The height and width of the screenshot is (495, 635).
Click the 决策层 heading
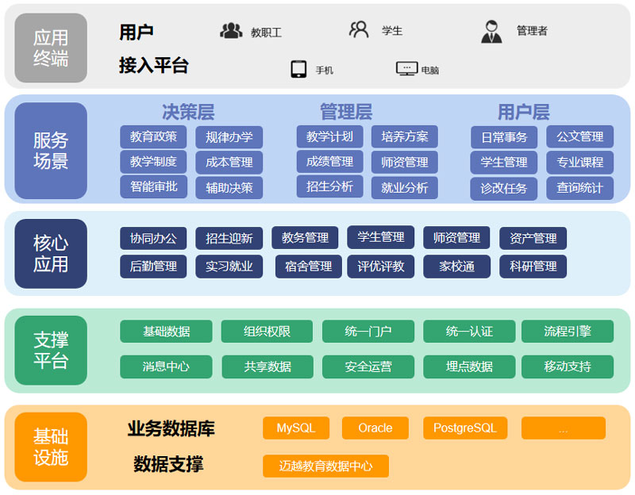tap(188, 112)
